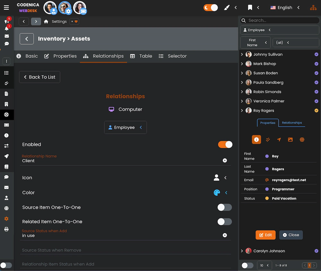
Task: Open the Settings gear icon in the sidebar
Action: tap(7, 219)
